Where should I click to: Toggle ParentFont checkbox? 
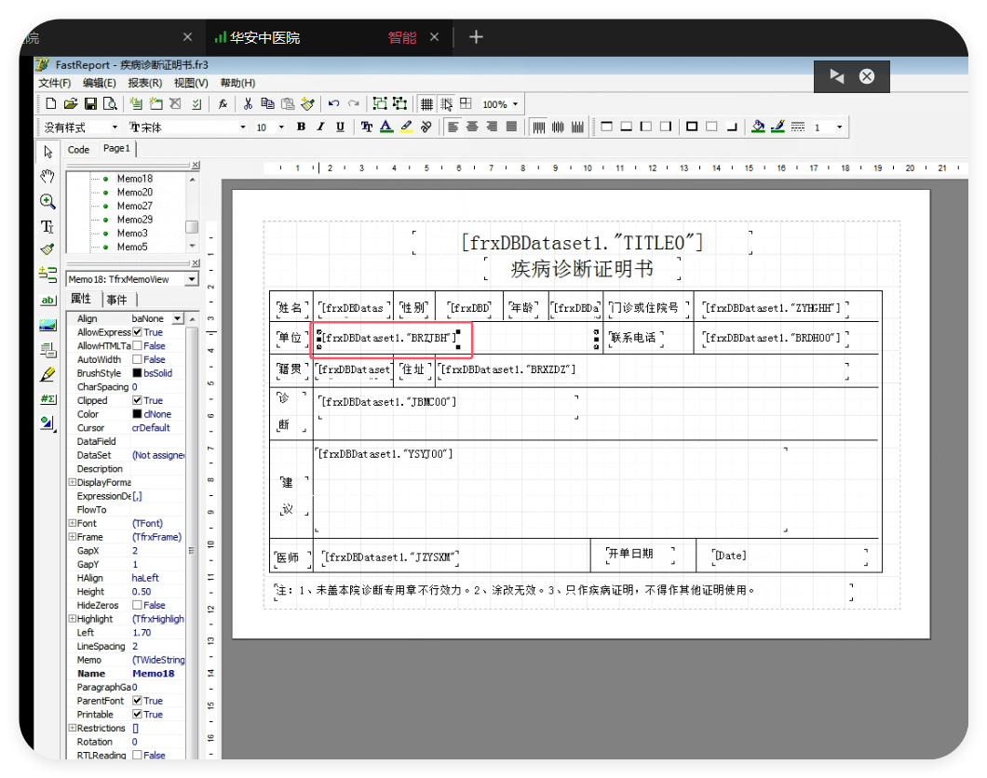[x=137, y=701]
